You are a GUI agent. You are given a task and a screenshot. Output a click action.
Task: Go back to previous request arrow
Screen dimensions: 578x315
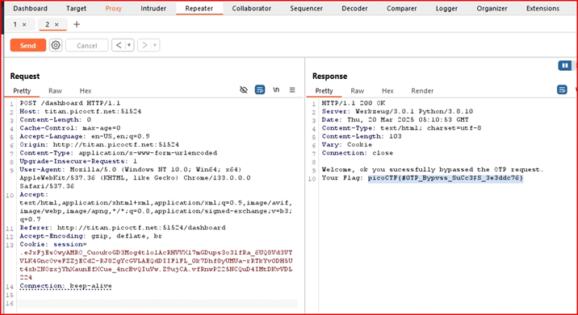coord(119,45)
